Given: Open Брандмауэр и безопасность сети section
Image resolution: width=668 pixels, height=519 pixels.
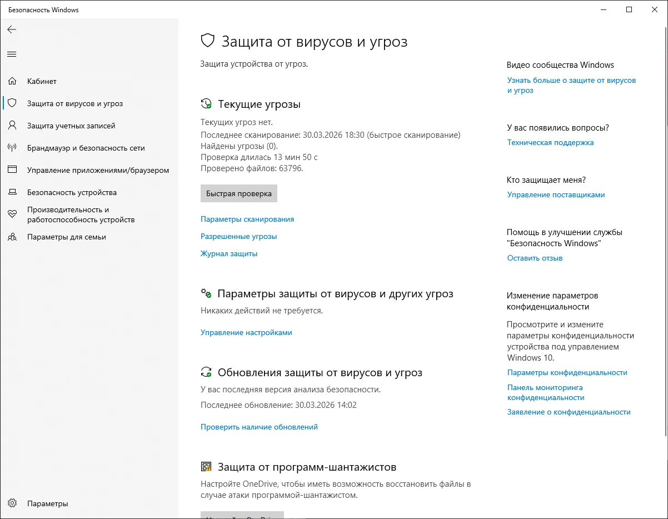Looking at the screenshot, I should (x=86, y=148).
